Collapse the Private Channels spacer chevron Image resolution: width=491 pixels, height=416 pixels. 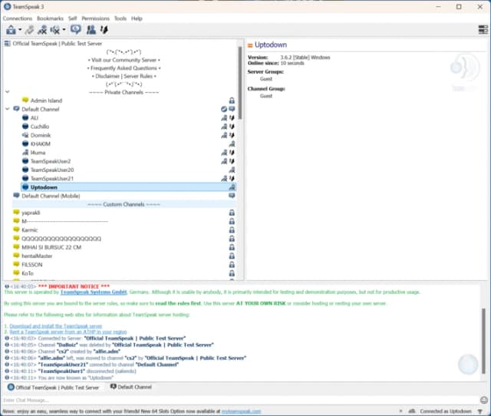[8, 92]
